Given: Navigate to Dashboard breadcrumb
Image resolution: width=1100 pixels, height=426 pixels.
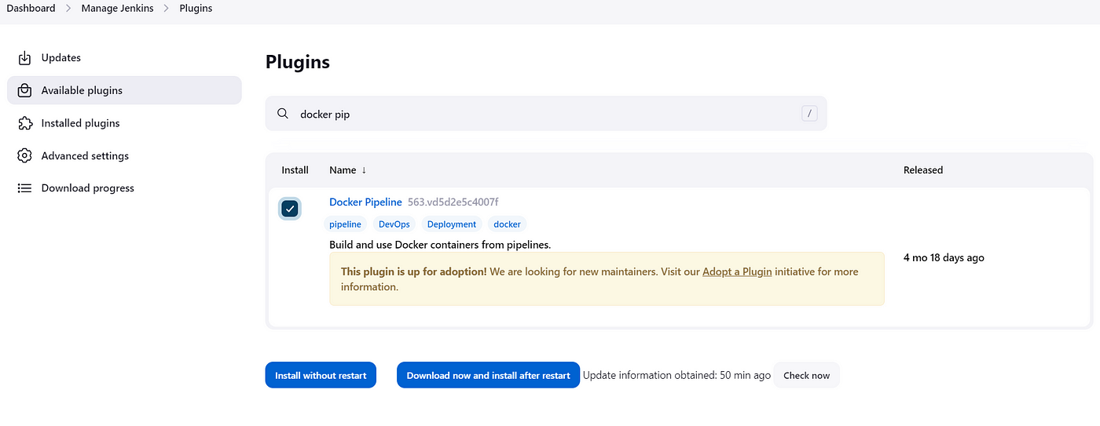Looking at the screenshot, I should 31,8.
